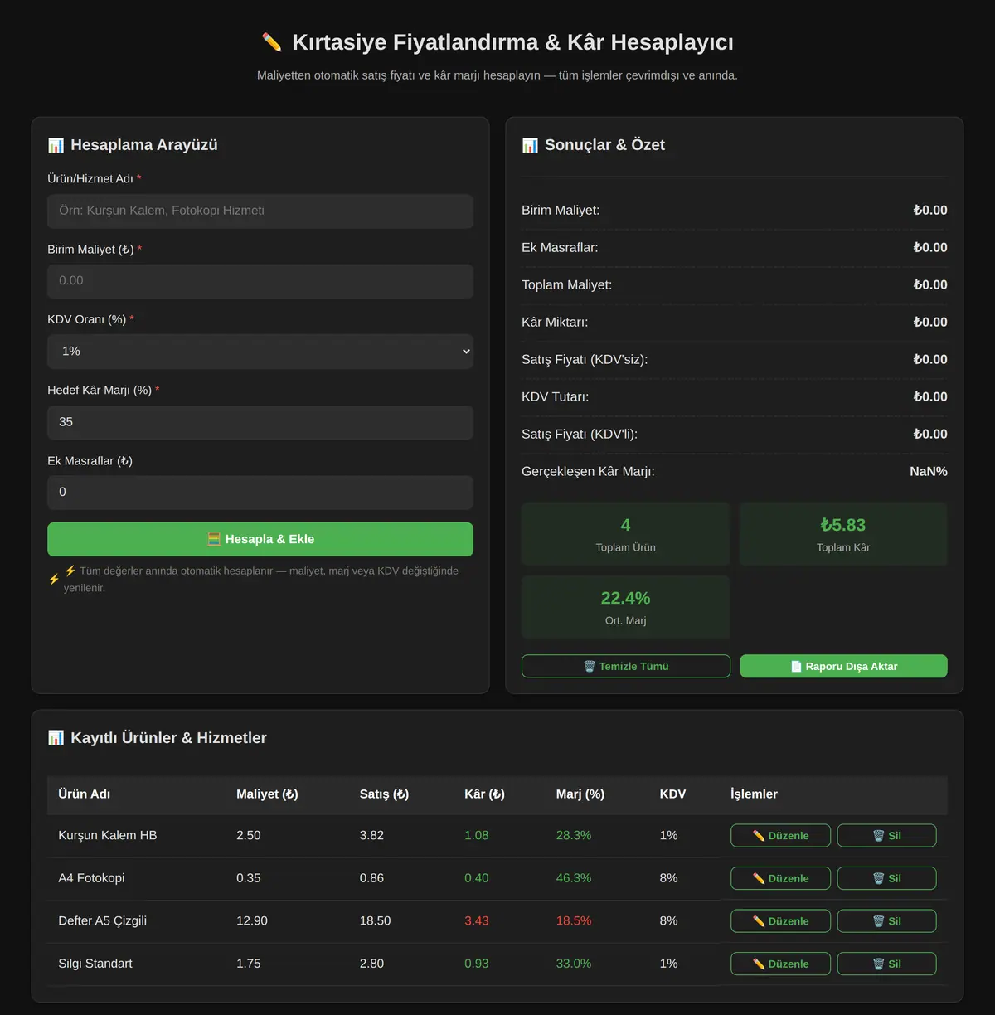995x1015 pixels.
Task: Export the report with Raporu Dışa Aktar
Action: click(x=843, y=666)
